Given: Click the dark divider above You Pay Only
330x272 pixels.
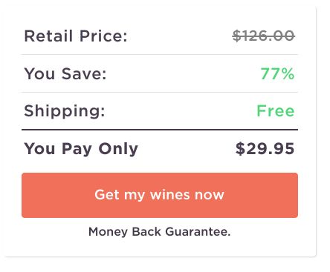Looking at the screenshot, I should 160,130.
